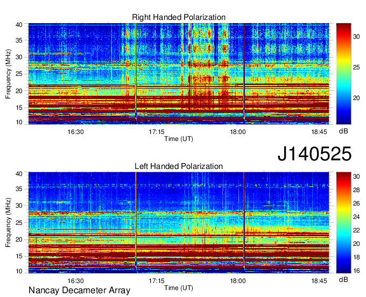Click the 25 MHz tick on Right Handed plot

(x=19, y=74)
